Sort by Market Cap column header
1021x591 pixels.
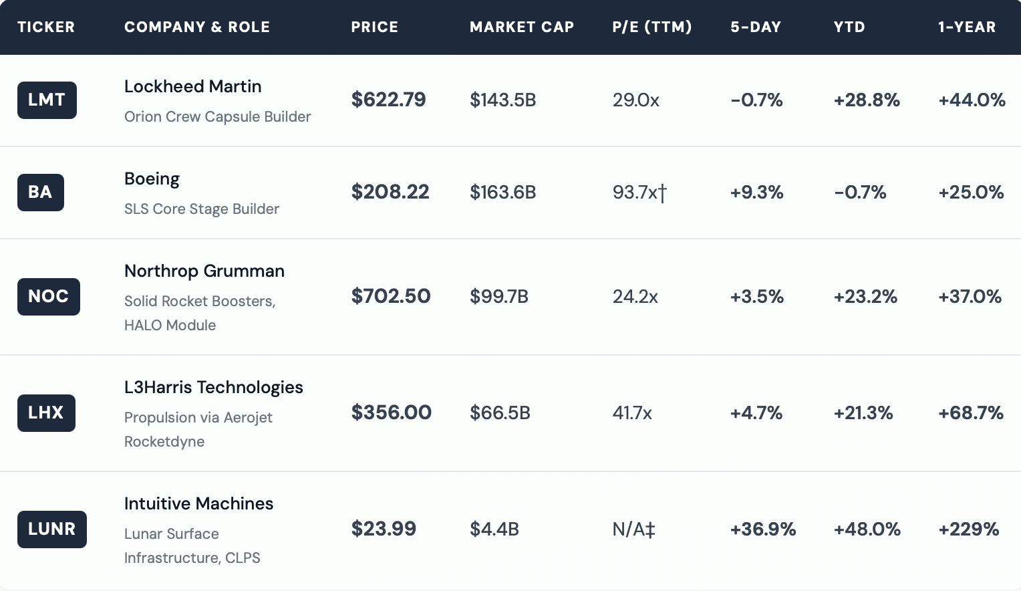[x=521, y=27]
